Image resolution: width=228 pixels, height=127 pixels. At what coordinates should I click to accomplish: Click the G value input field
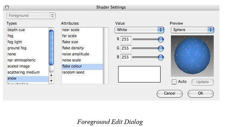point(126,48)
